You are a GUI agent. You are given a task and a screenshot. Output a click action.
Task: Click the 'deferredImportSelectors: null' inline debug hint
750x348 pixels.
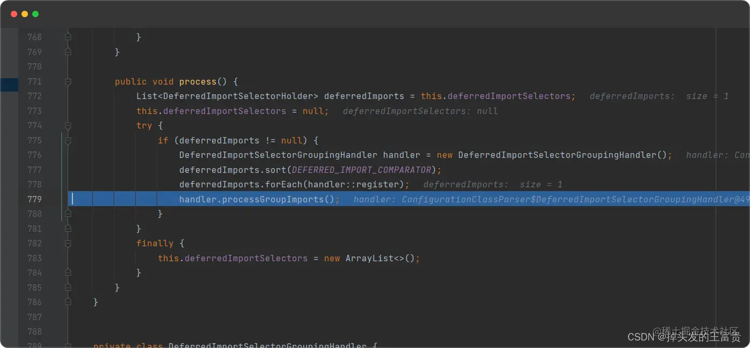click(x=421, y=111)
